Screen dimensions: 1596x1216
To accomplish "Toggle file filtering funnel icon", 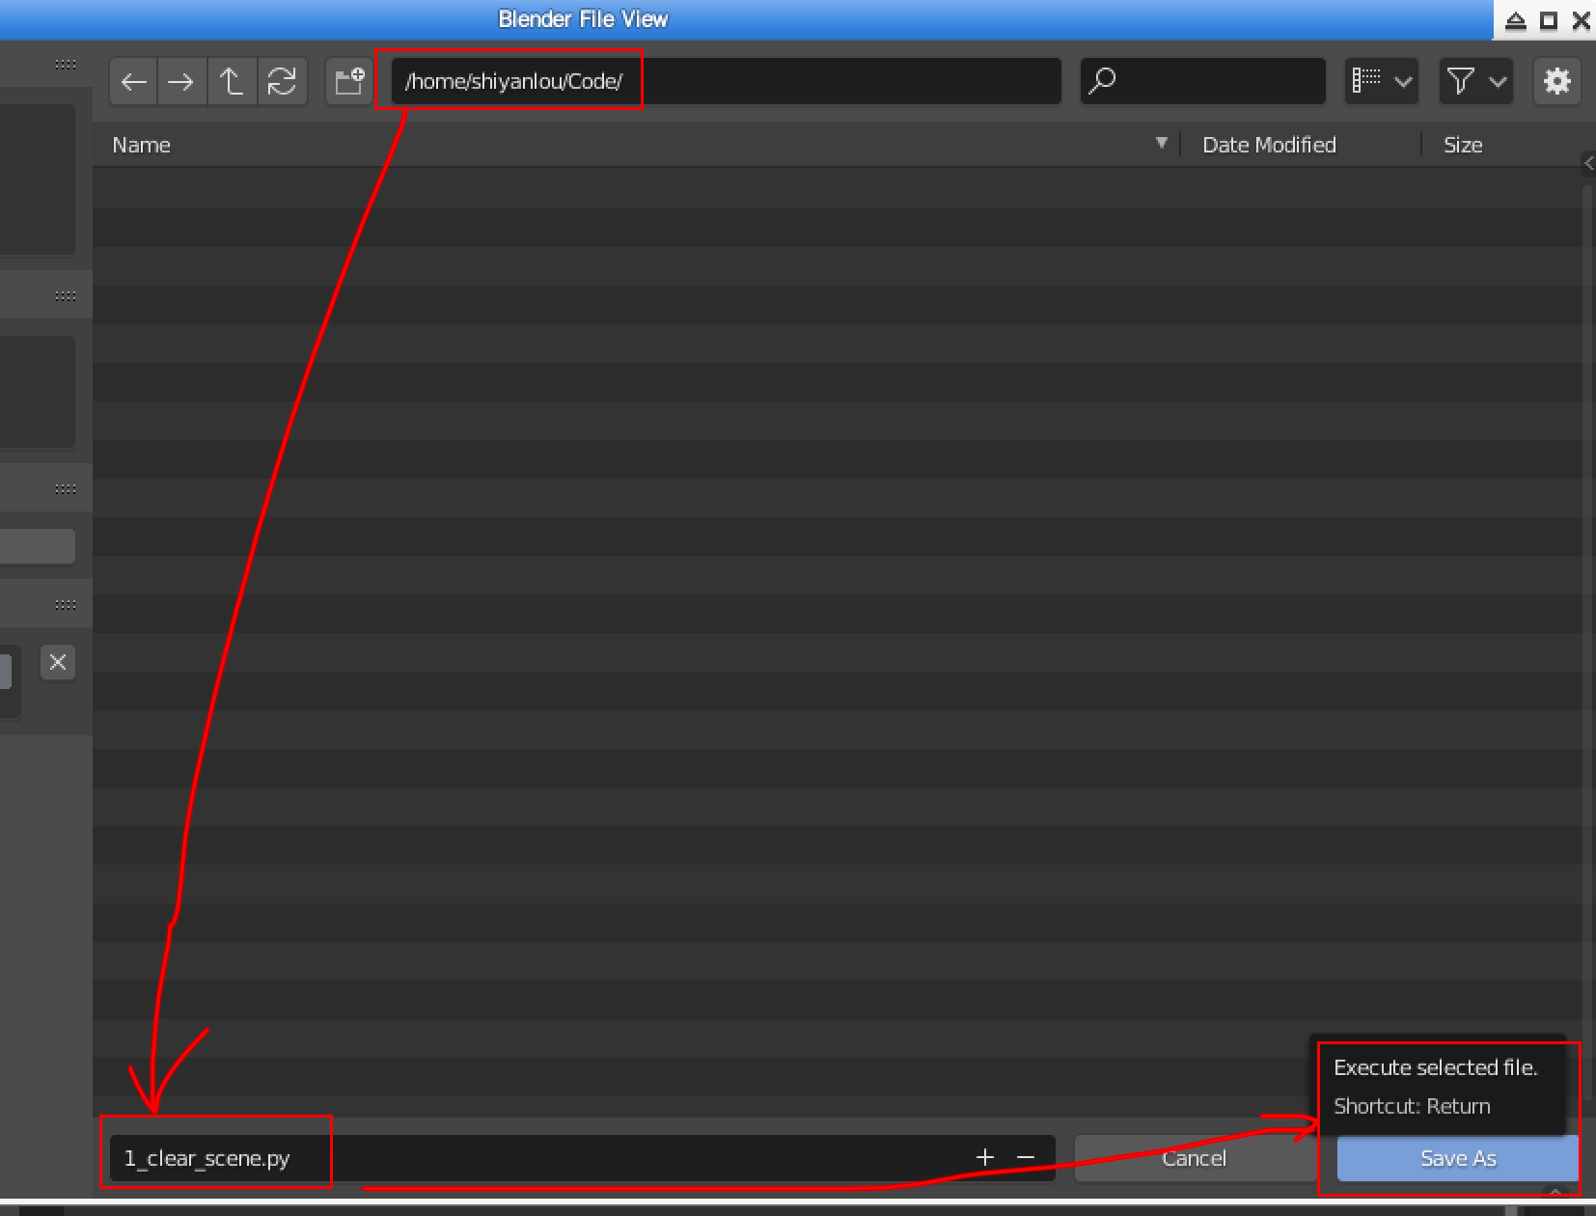I will [x=1461, y=81].
